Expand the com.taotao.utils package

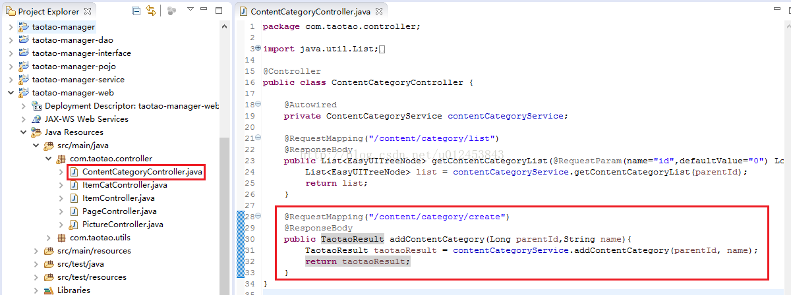tap(49, 238)
